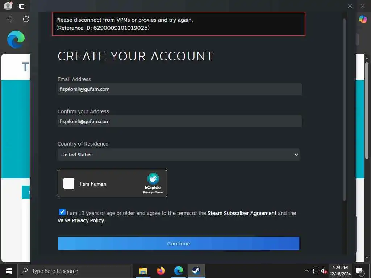Click the Steam icon in the taskbar

pyautogui.click(x=196, y=271)
